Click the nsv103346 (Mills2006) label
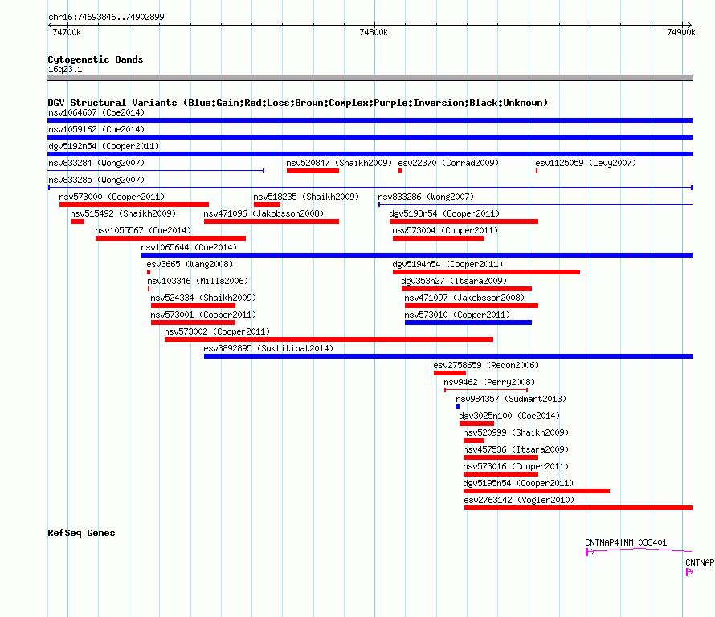 [x=198, y=281]
